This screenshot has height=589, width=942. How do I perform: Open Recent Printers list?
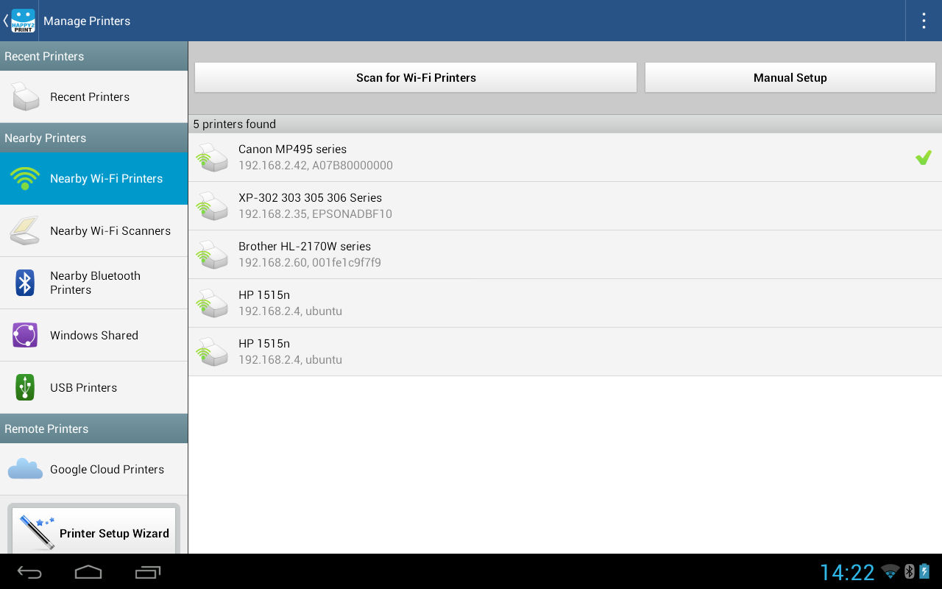tap(94, 96)
